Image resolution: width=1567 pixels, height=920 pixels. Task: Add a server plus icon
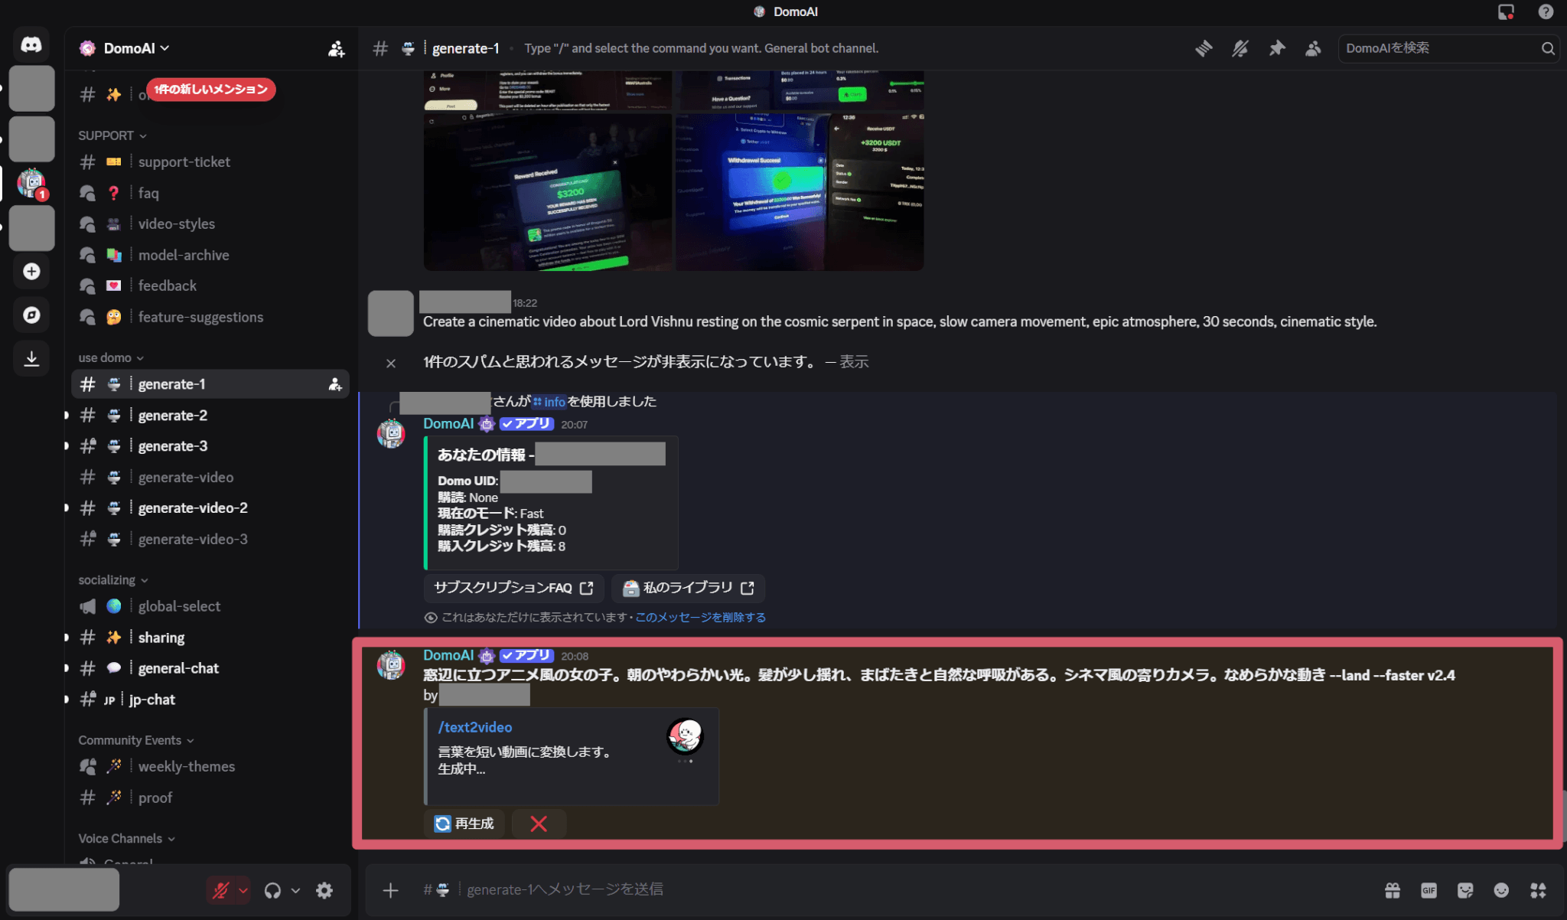tap(31, 272)
